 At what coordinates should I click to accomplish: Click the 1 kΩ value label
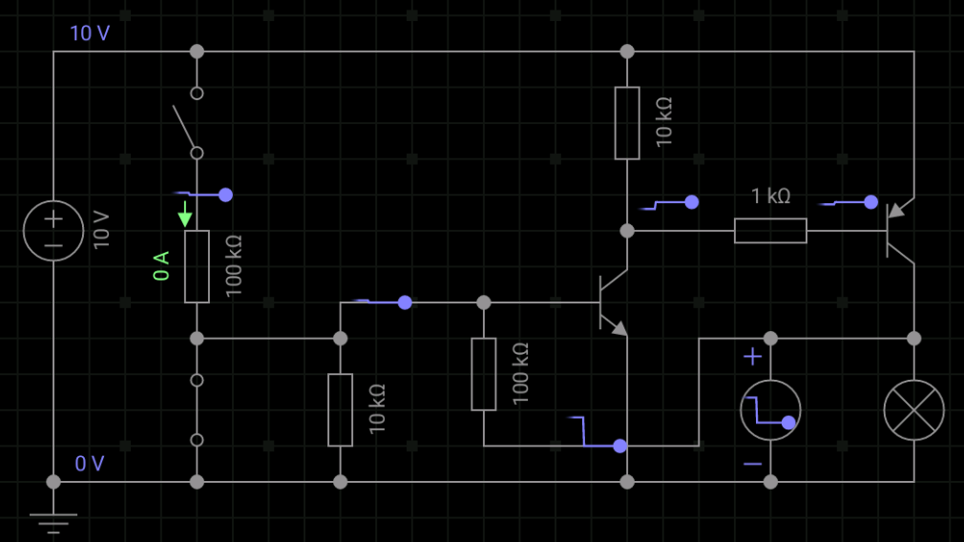pyautogui.click(x=770, y=196)
